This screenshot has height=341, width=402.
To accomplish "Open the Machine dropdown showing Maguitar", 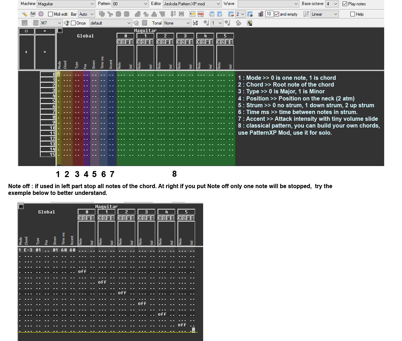I will [x=66, y=4].
